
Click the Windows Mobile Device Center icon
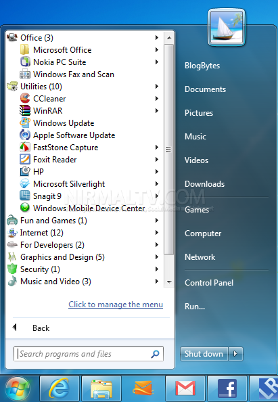[x=25, y=208]
